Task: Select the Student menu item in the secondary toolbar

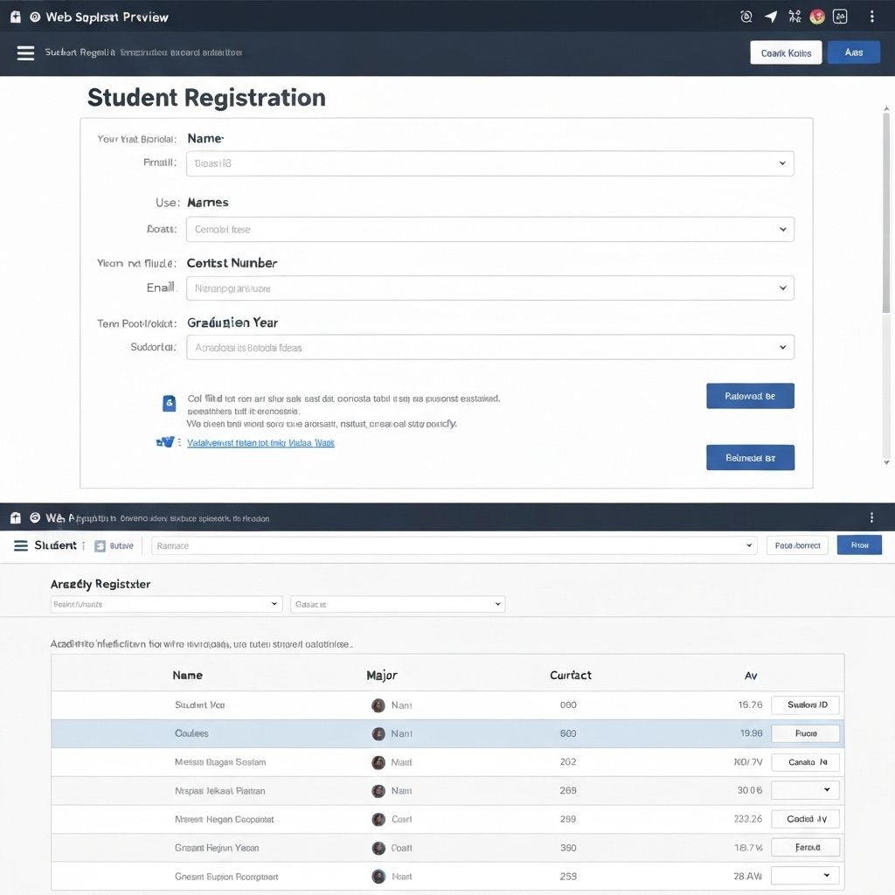Action: coord(54,545)
